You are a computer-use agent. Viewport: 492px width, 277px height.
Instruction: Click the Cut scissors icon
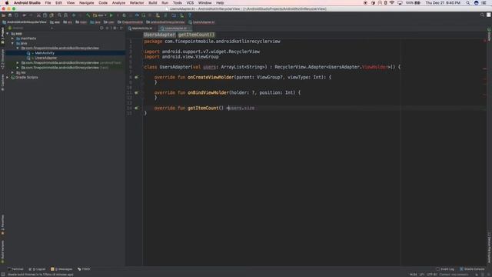[x=38, y=15]
